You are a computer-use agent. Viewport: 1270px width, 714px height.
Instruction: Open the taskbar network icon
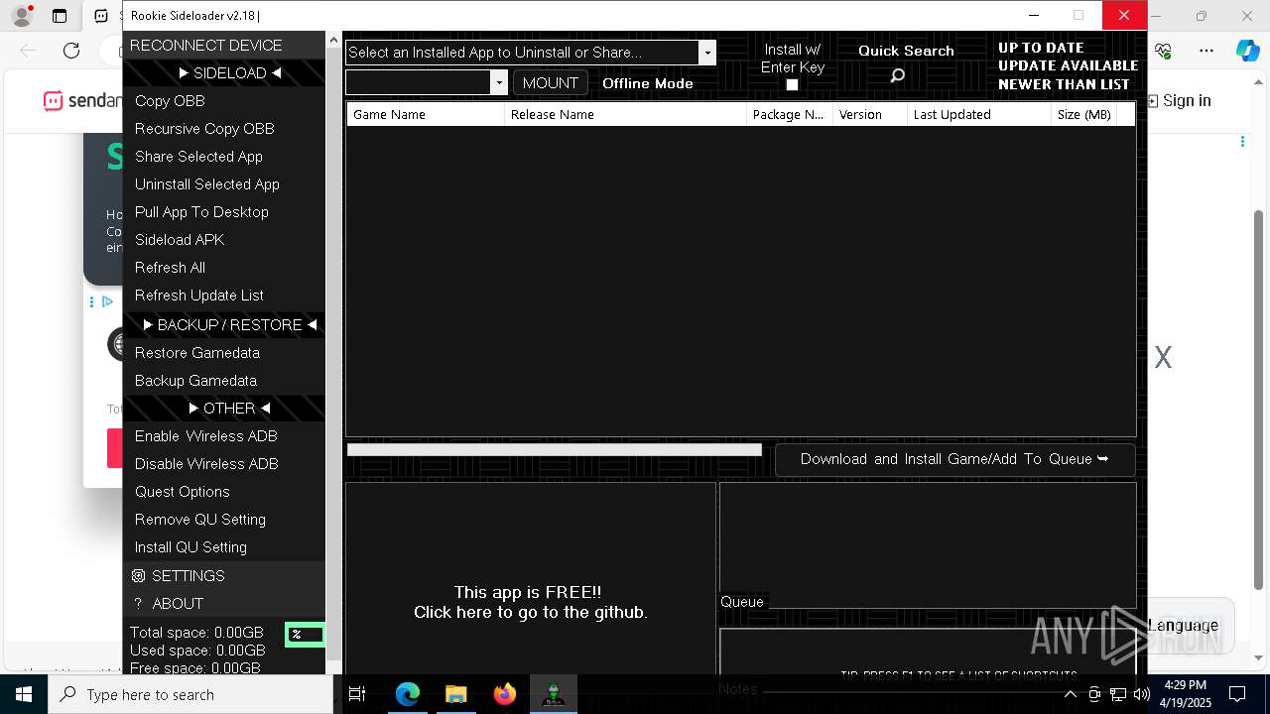(1118, 694)
